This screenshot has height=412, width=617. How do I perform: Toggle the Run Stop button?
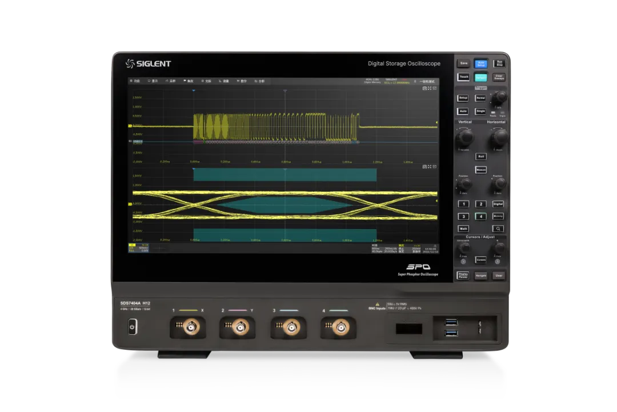click(x=498, y=63)
